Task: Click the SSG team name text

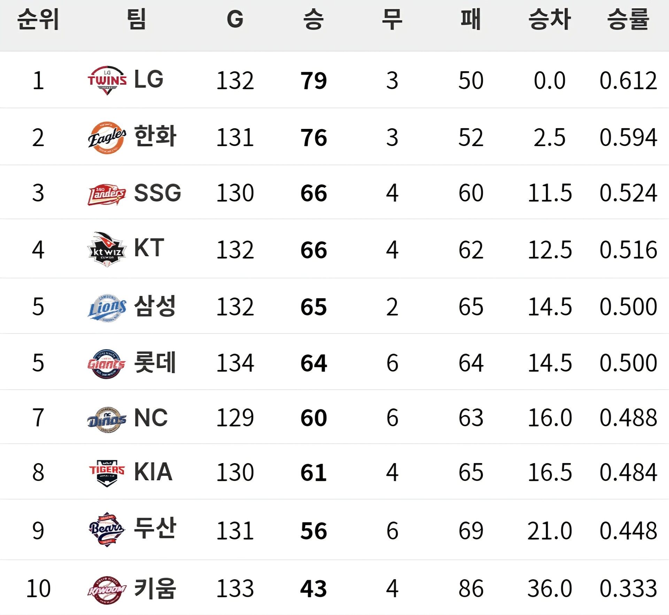Action: (x=157, y=193)
